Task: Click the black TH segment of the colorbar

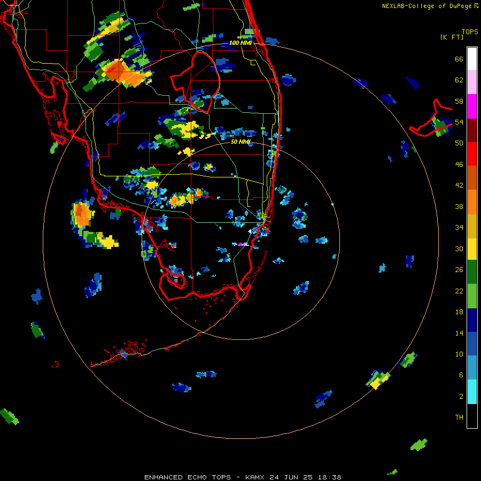Action: pyautogui.click(x=472, y=416)
